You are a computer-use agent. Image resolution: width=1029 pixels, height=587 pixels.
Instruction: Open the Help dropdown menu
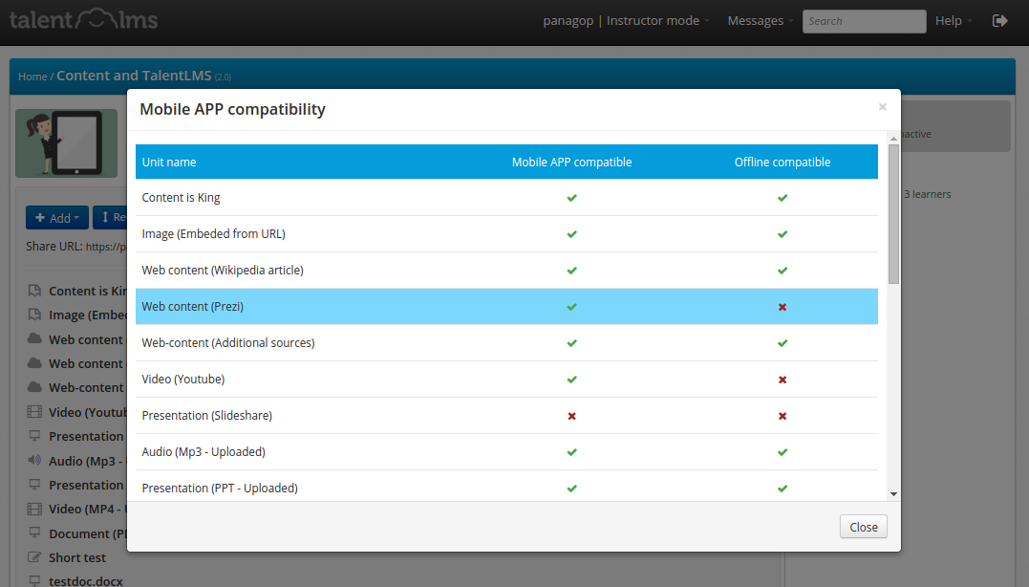click(x=954, y=21)
